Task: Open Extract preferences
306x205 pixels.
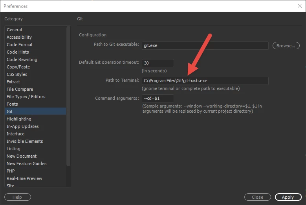Action: (x=35, y=82)
